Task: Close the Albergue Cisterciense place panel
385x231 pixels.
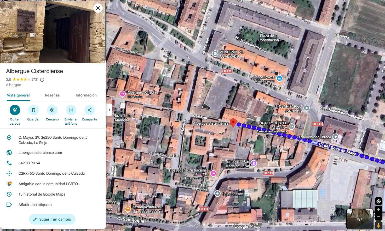Action: tap(98, 8)
